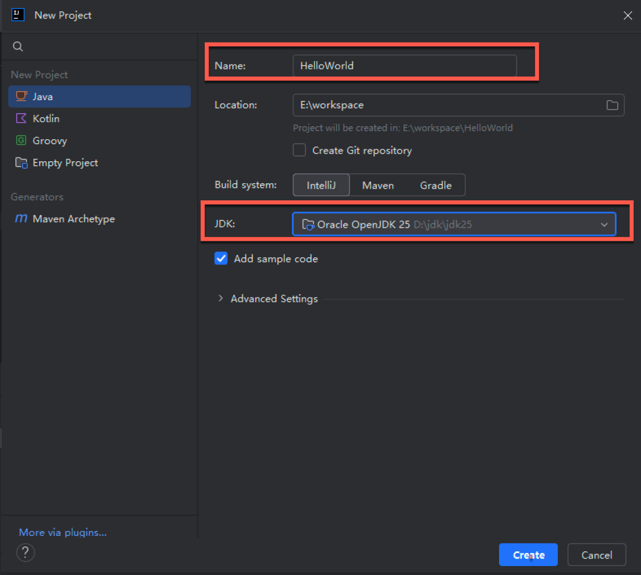Screen dimensions: 641x575
Task: Open help with the question mark icon
Action: 26,552
